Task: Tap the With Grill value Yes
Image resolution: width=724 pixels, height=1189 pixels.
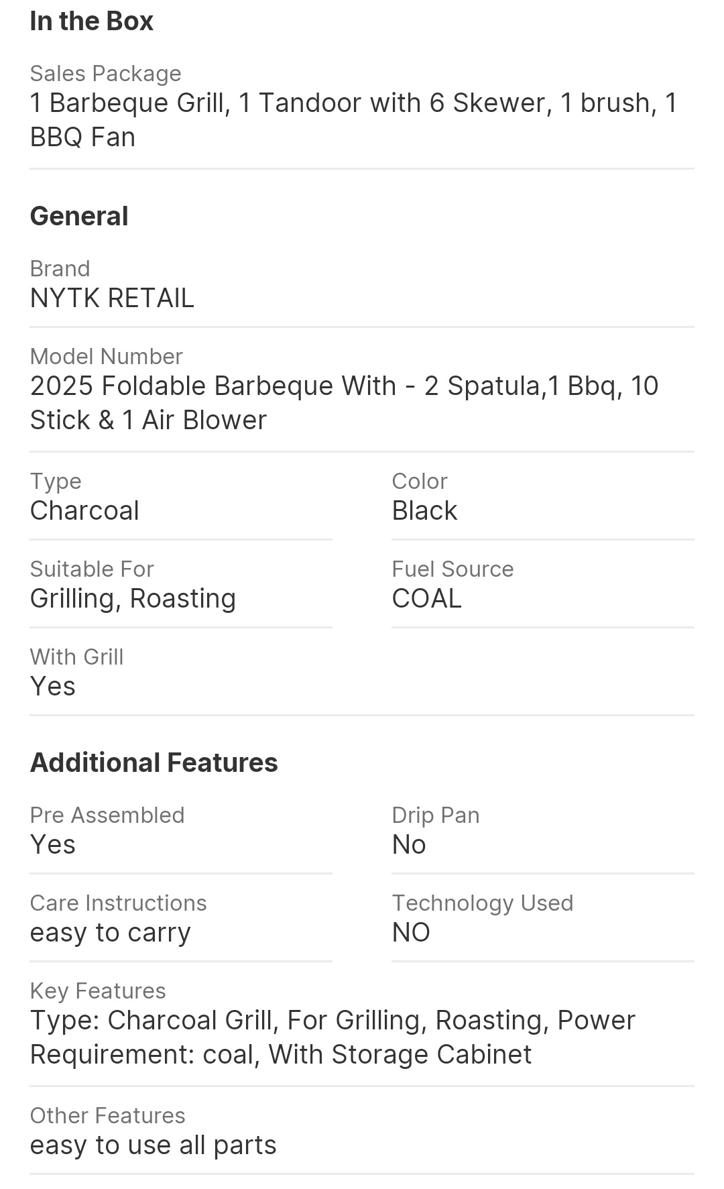Action: point(53,686)
